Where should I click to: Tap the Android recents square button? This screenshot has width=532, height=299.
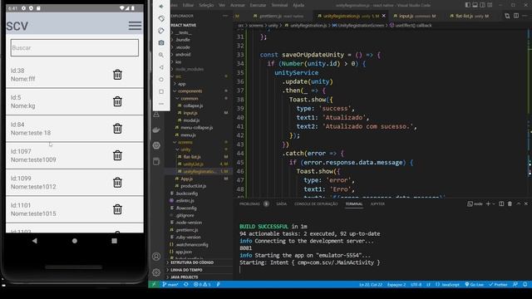tap(115, 241)
